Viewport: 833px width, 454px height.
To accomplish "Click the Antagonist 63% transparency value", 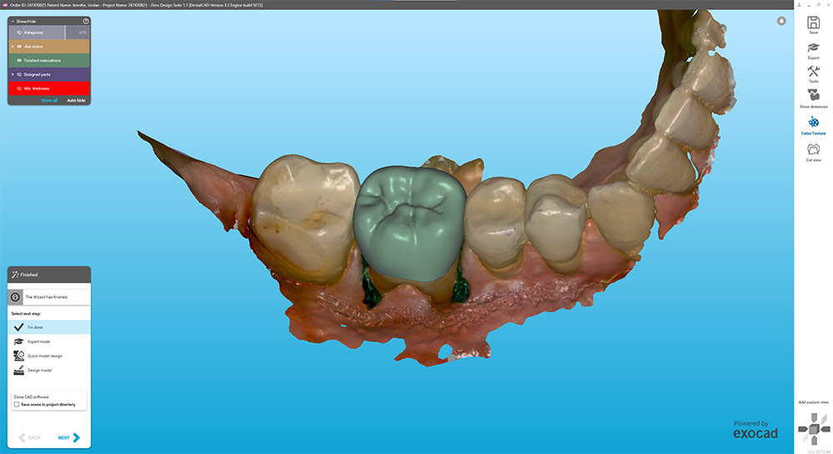I will click(x=82, y=32).
